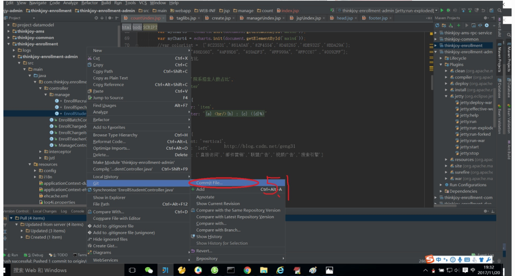Add Maven project with plus icon
This screenshot has height=276, width=515.
pyautogui.click(x=459, y=25)
